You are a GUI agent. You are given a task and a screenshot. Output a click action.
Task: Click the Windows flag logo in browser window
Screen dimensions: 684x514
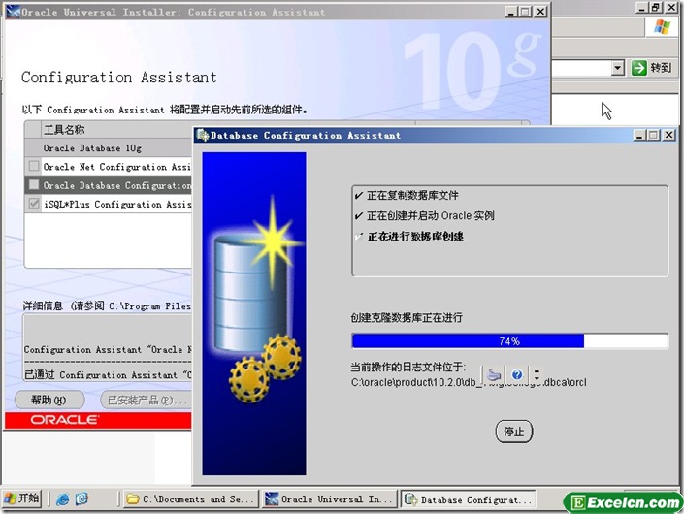(x=662, y=27)
